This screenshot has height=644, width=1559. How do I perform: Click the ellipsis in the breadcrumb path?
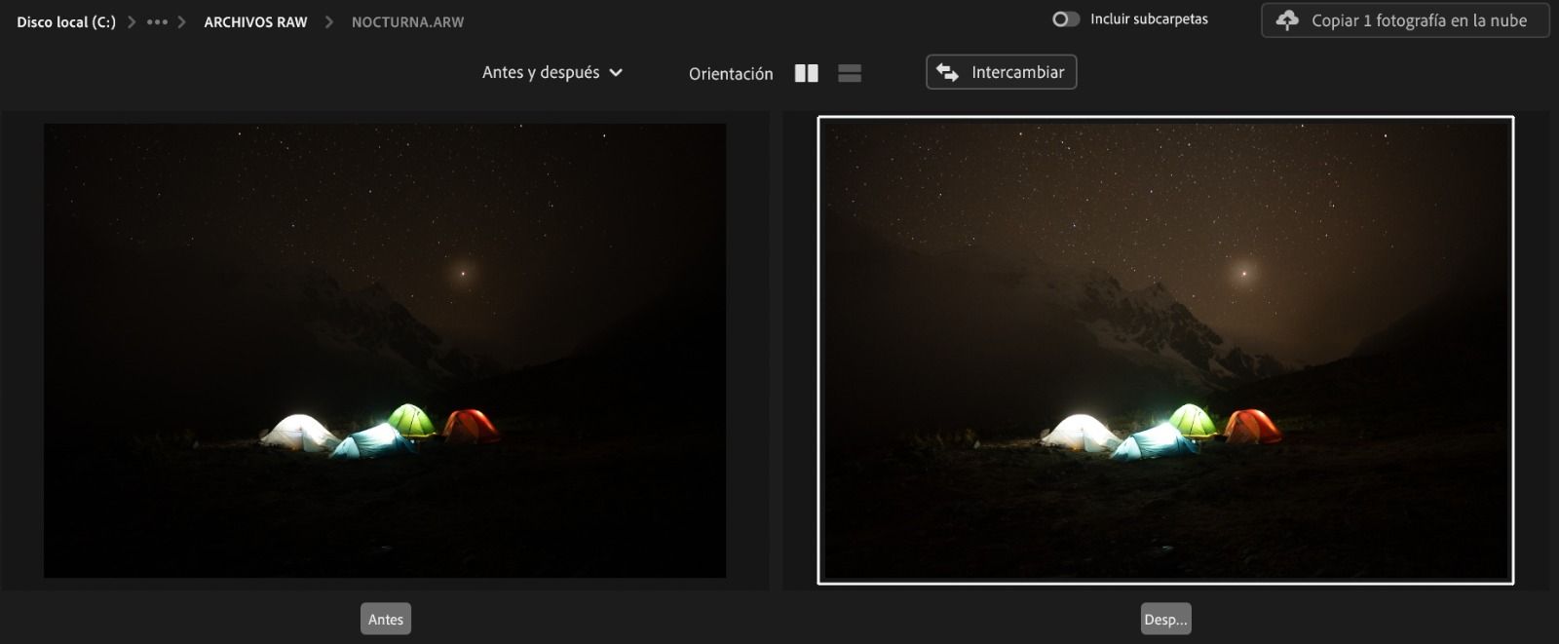tap(157, 21)
